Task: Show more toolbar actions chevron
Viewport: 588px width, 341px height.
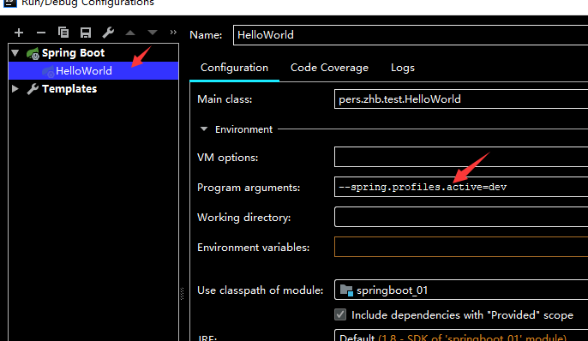Action: pyautogui.click(x=173, y=33)
